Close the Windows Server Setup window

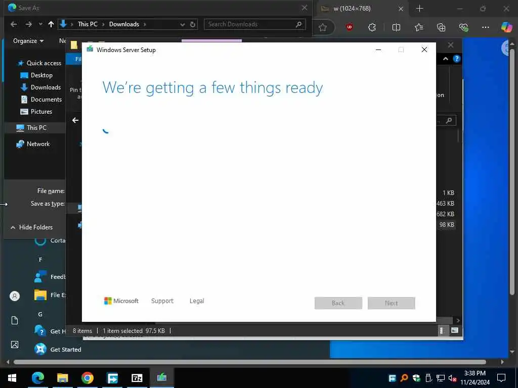click(424, 50)
